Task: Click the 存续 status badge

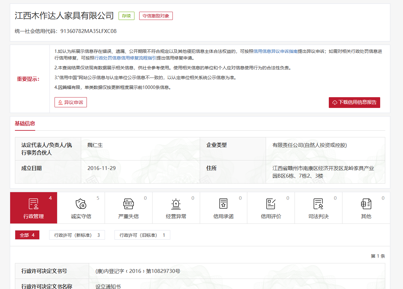Action: [x=127, y=16]
